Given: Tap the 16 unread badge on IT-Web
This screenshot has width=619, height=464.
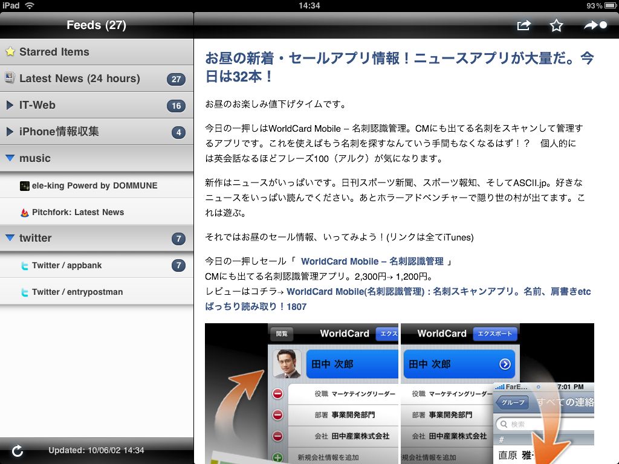Looking at the screenshot, I should (x=176, y=105).
